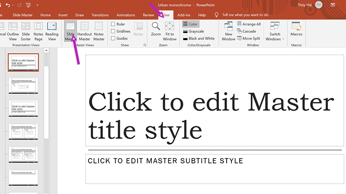Select Grayscale color mode
Screen dimensions: 346x194
(193, 31)
